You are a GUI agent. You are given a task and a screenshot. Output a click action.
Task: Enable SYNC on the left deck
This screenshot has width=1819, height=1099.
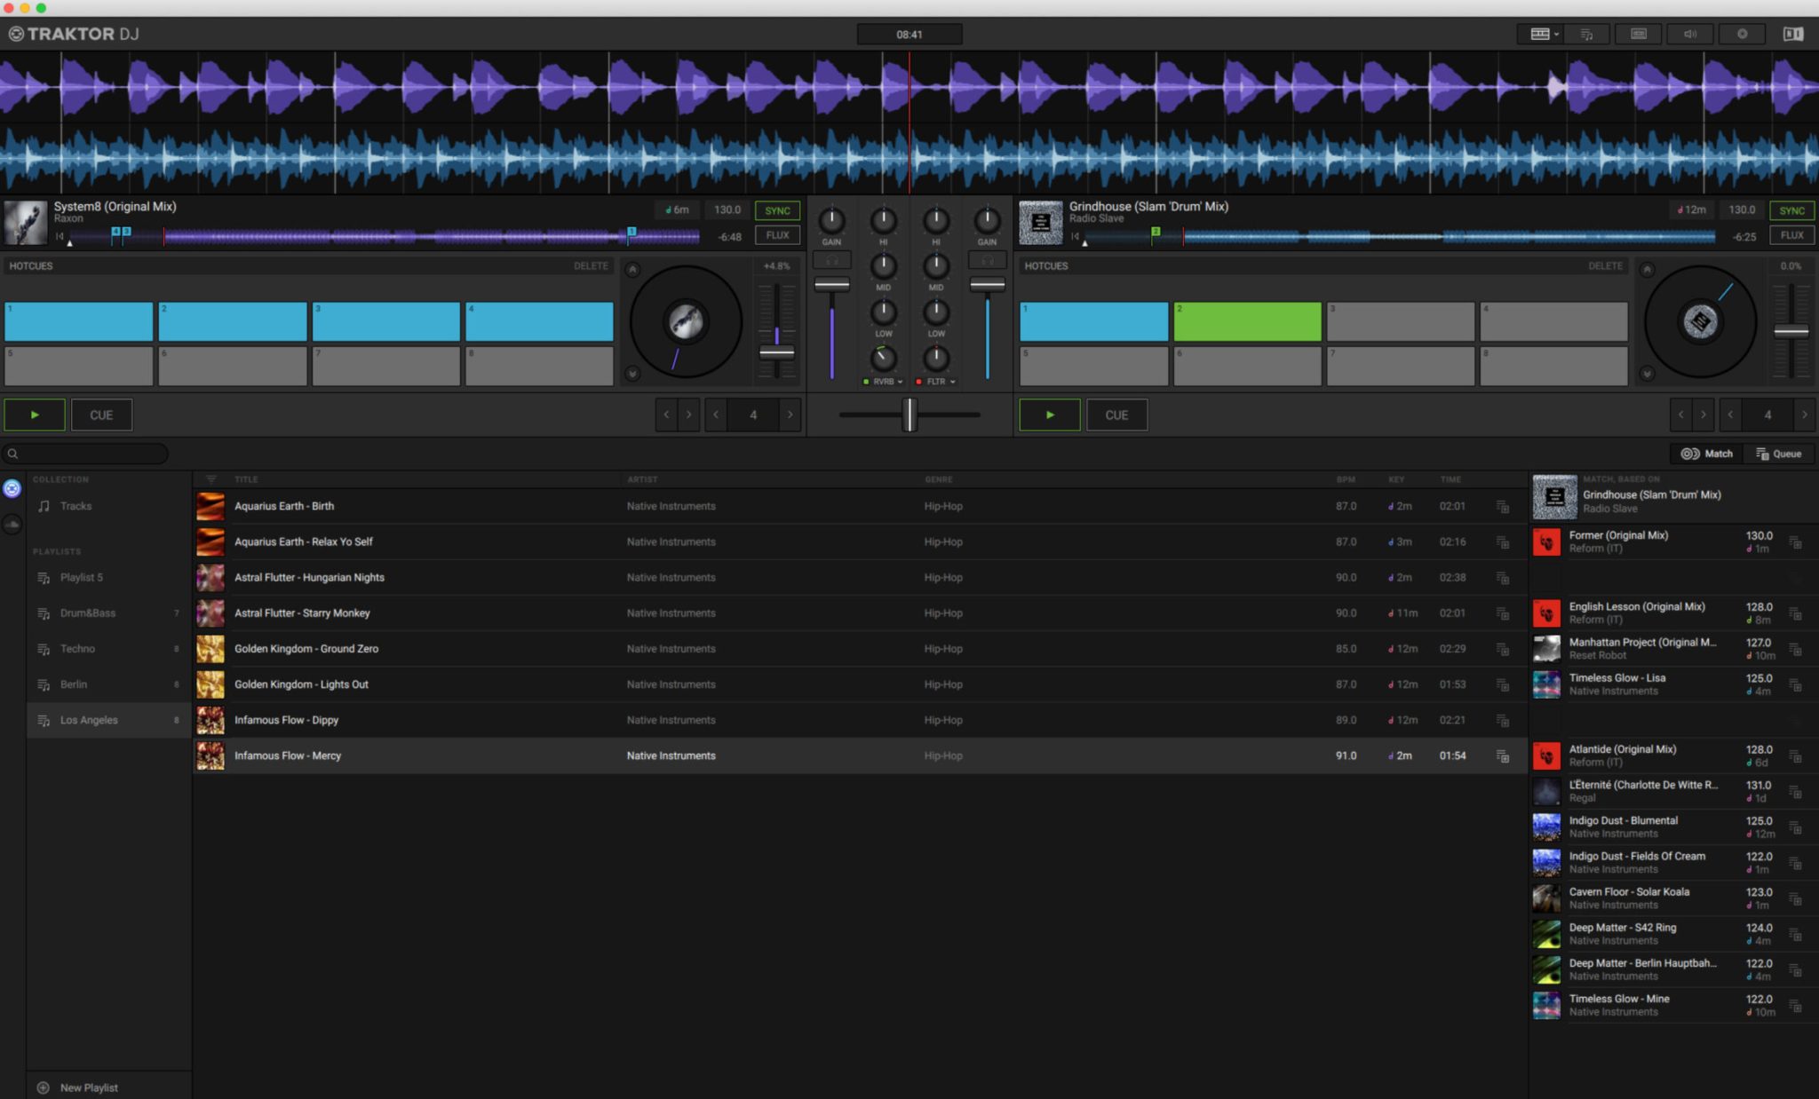tap(776, 210)
